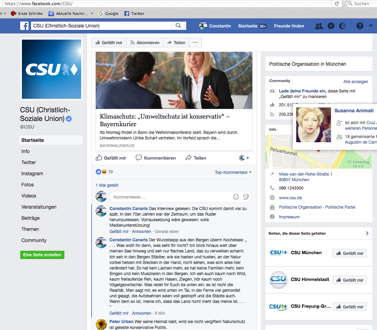Open Impressum link

pyautogui.click(x=289, y=217)
